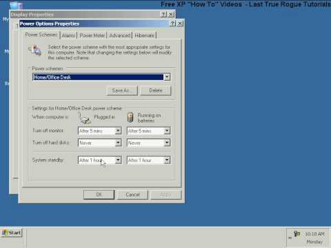Image resolution: width=331 pixels, height=248 pixels.
Task: Click help button in Power Options title bar
Action: (x=172, y=23)
